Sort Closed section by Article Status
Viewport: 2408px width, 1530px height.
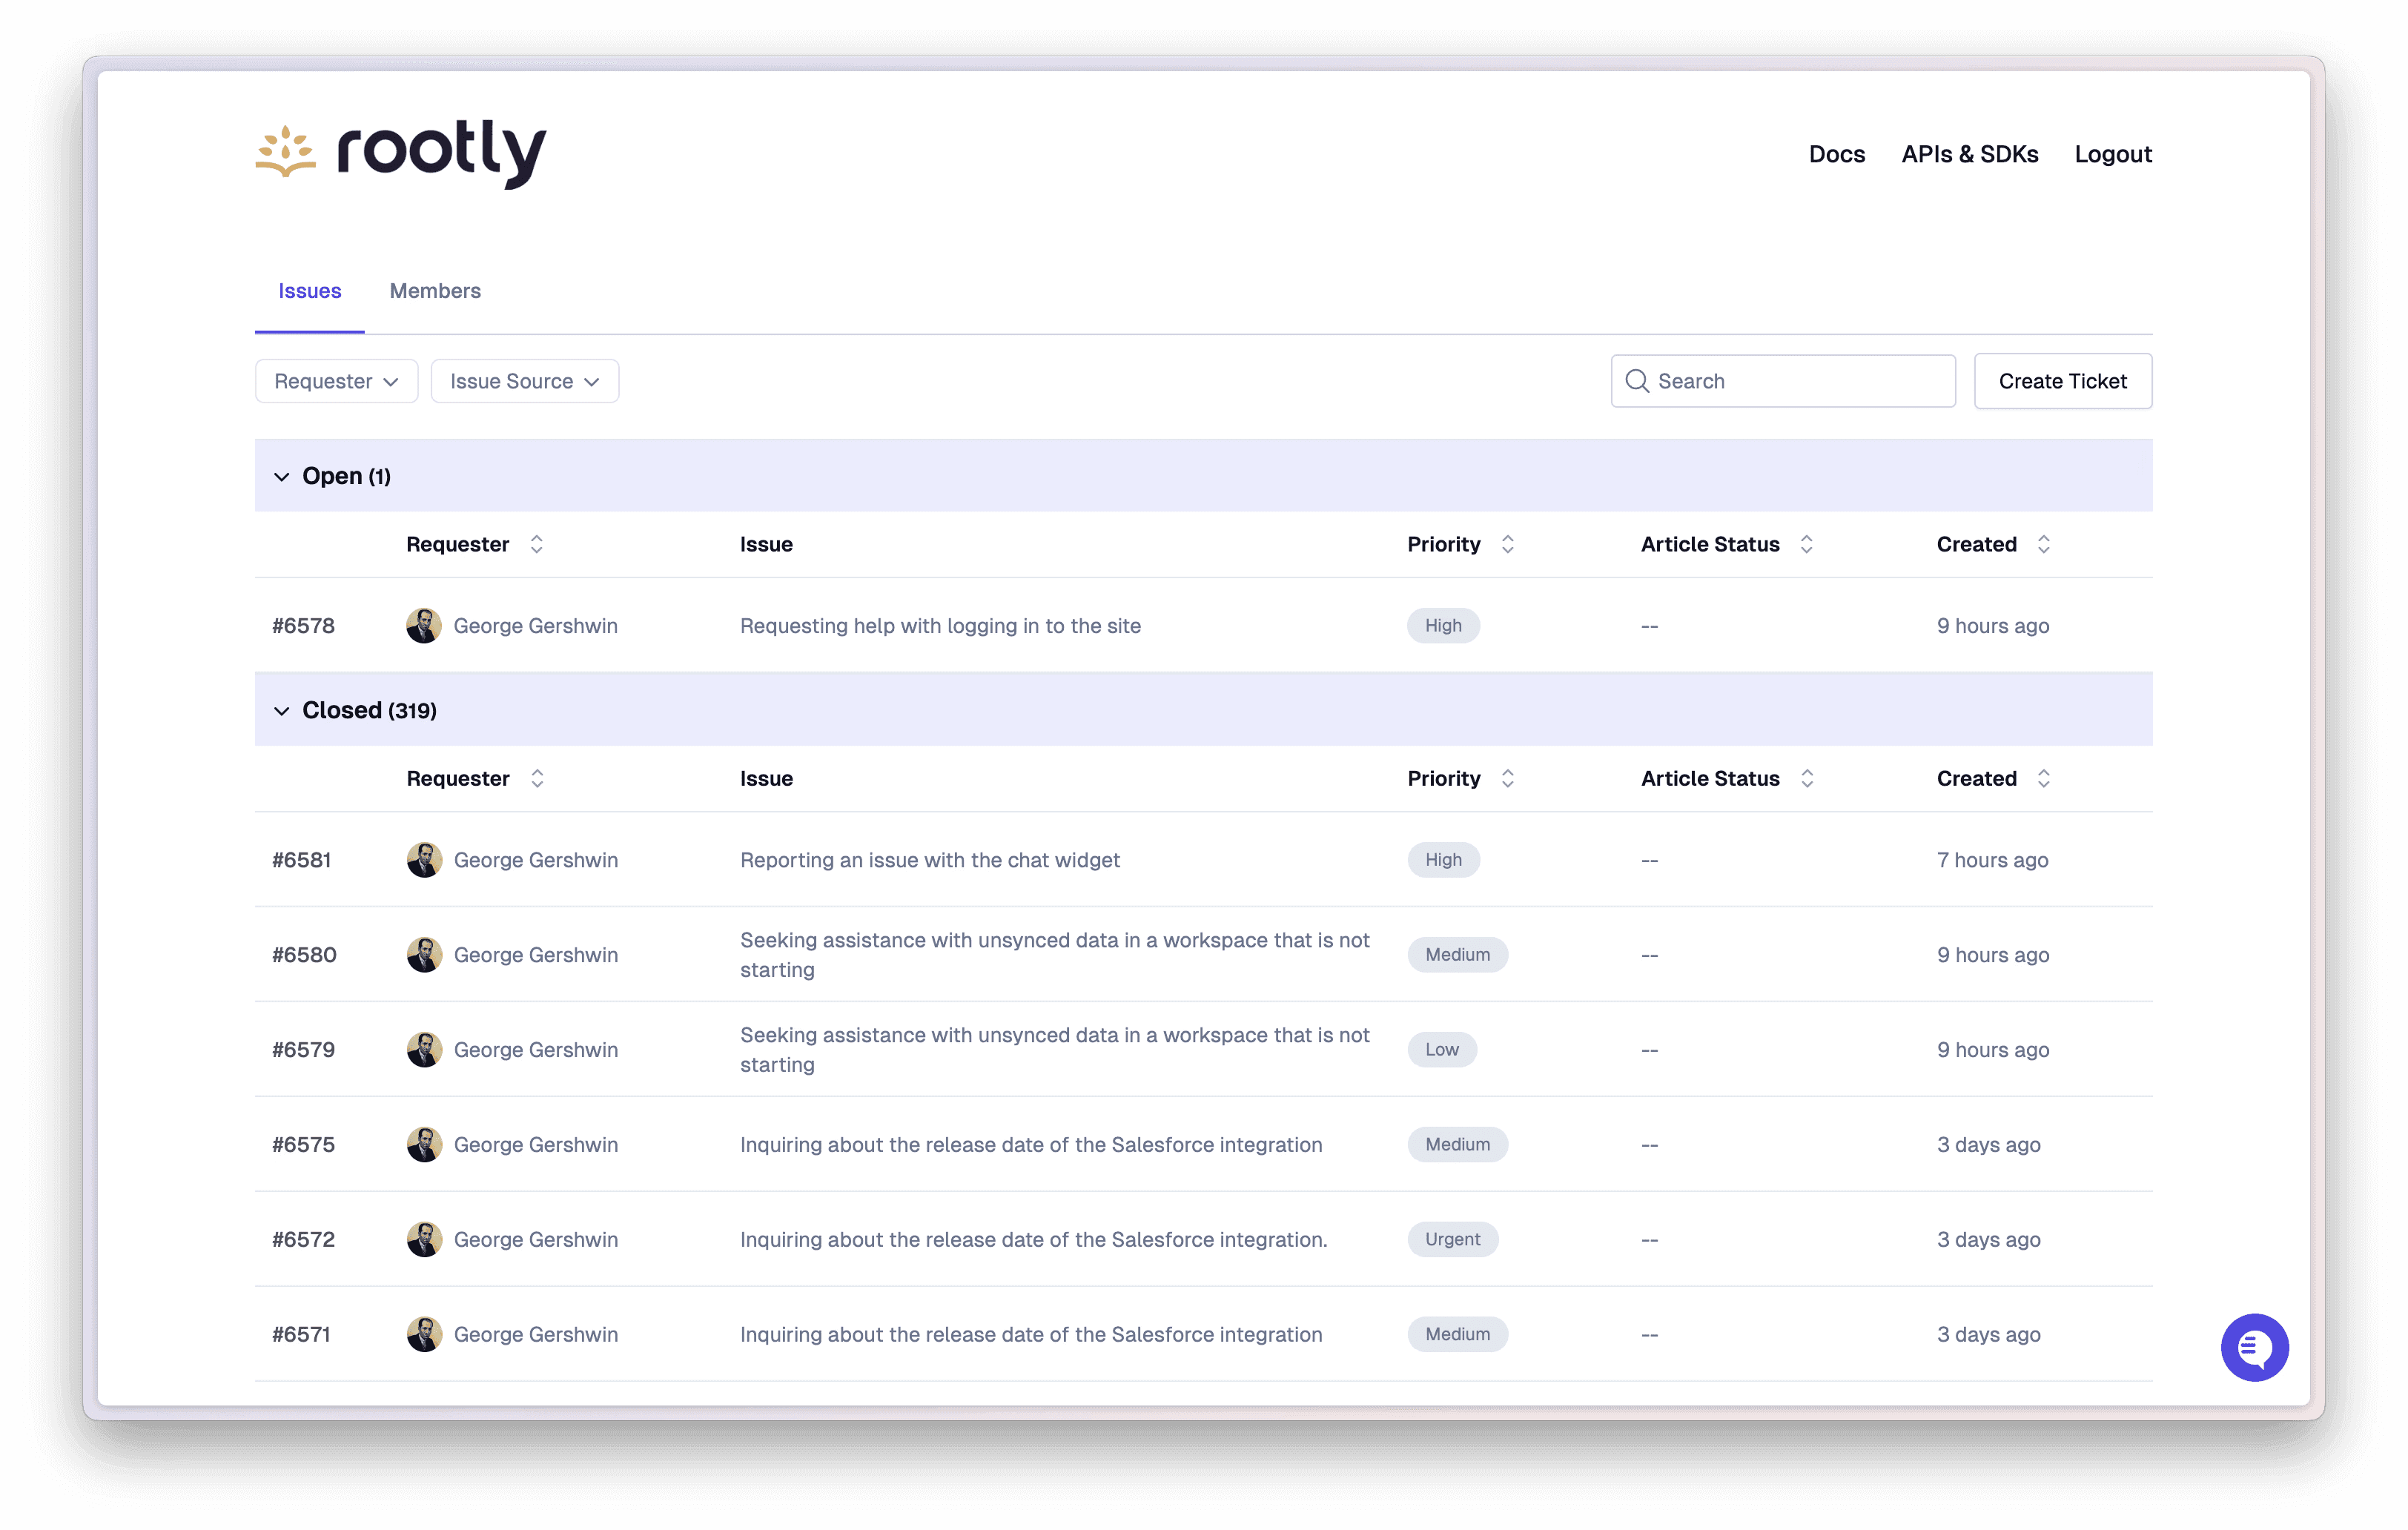pyautogui.click(x=1806, y=778)
